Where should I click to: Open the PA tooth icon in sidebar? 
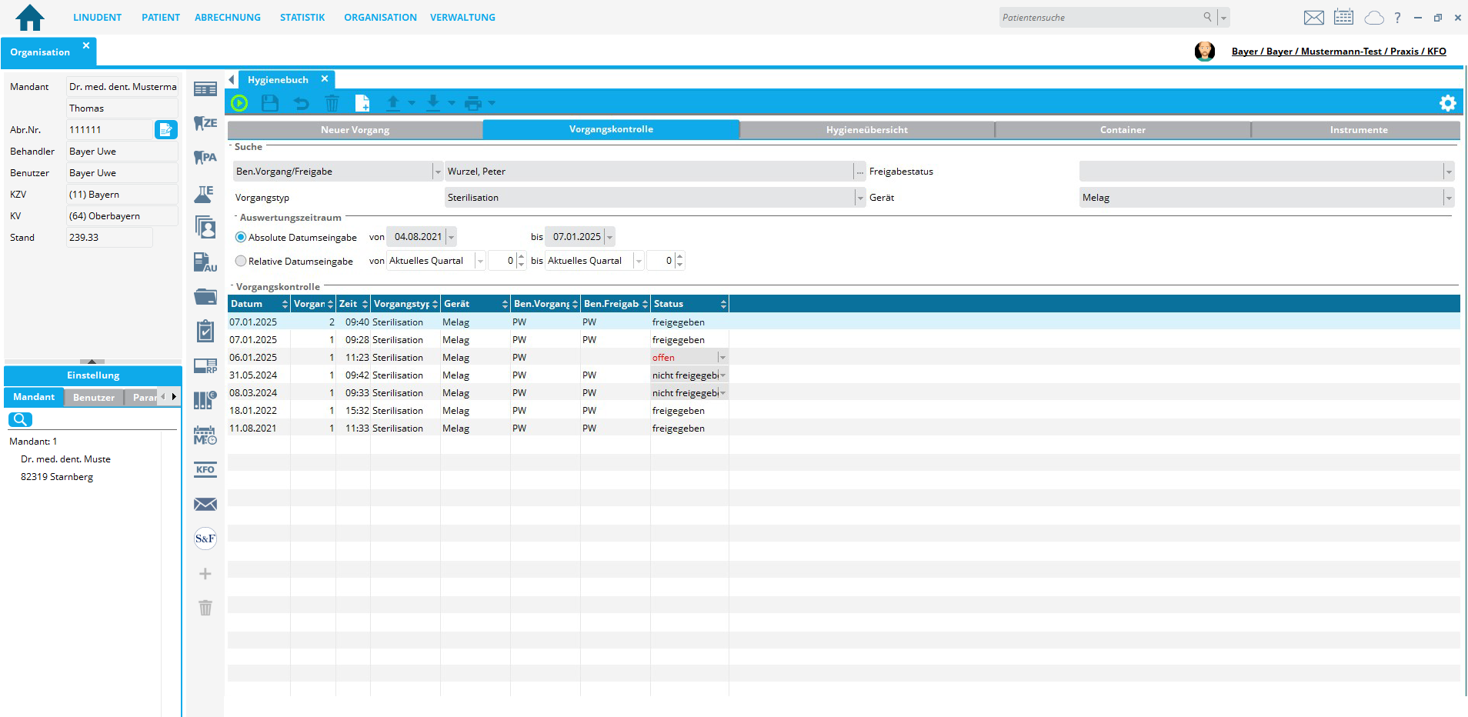pos(205,158)
